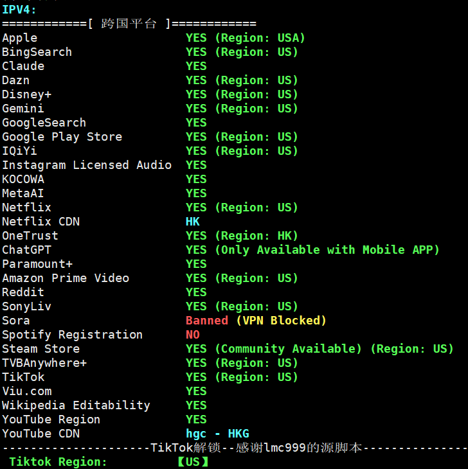
Task: Click the Amazon Prime Video label
Action: point(66,278)
